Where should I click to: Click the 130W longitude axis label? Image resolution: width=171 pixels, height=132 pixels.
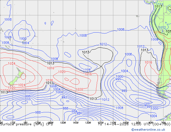[88, 123]
